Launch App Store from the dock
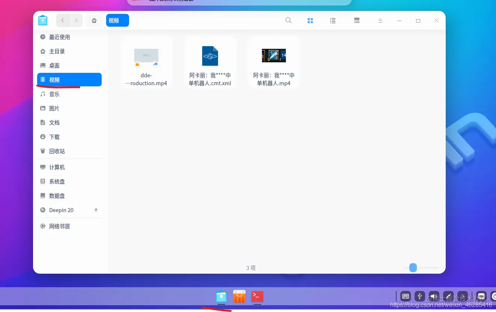The image size is (496, 312). pyautogui.click(x=239, y=297)
